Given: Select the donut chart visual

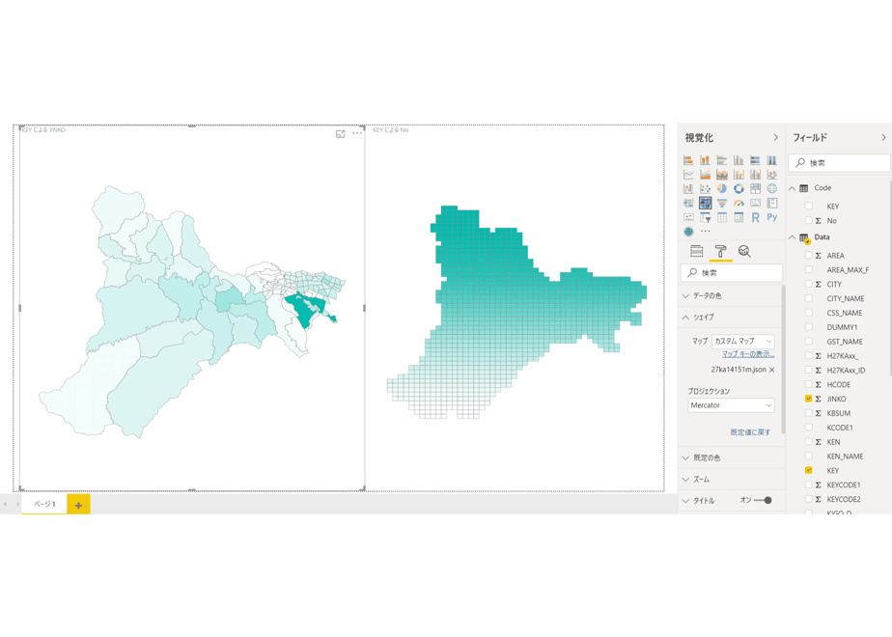Looking at the screenshot, I should [739, 189].
